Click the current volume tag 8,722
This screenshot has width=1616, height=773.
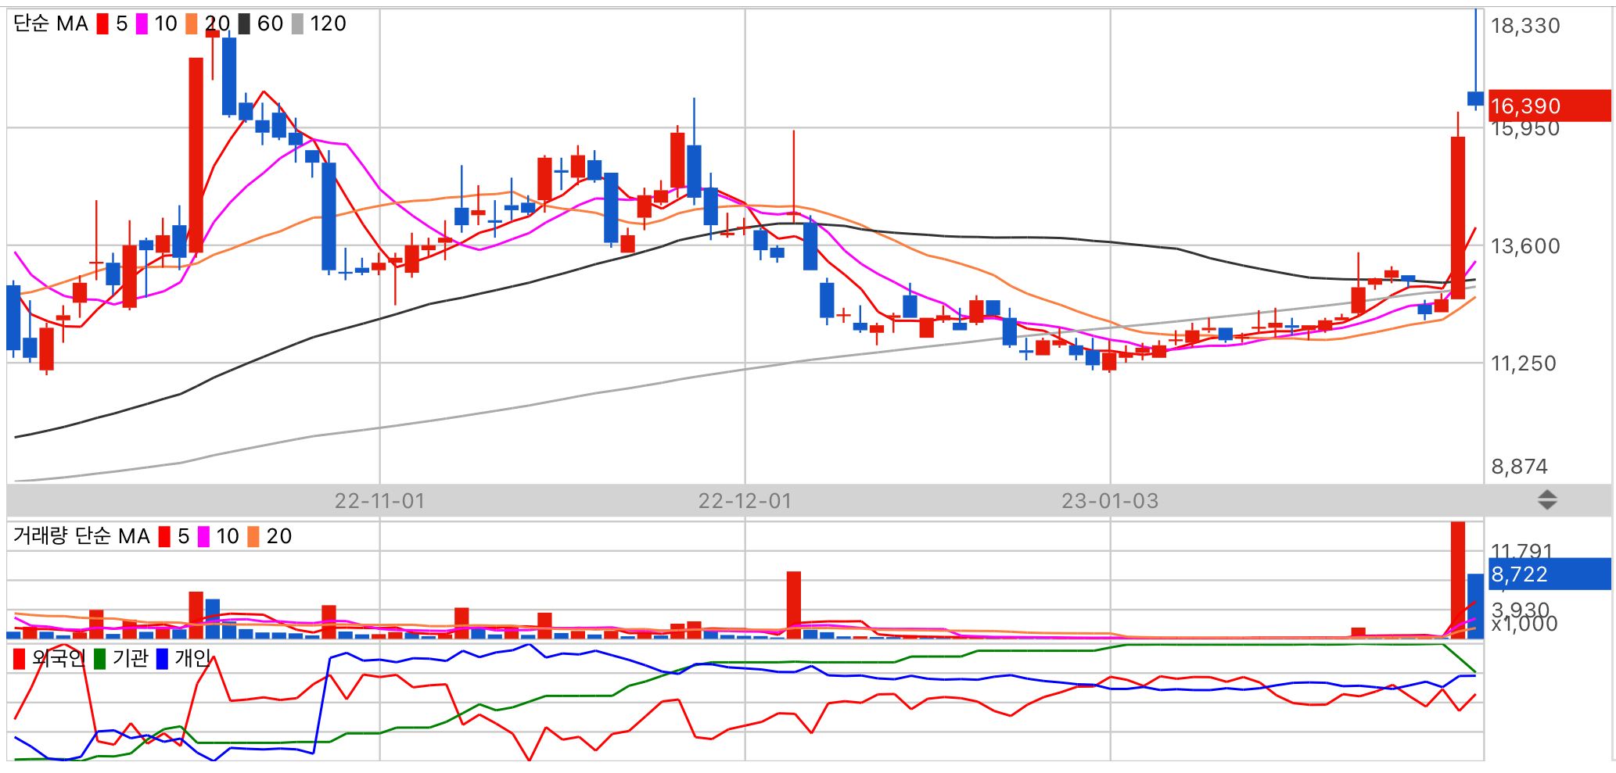(1549, 574)
